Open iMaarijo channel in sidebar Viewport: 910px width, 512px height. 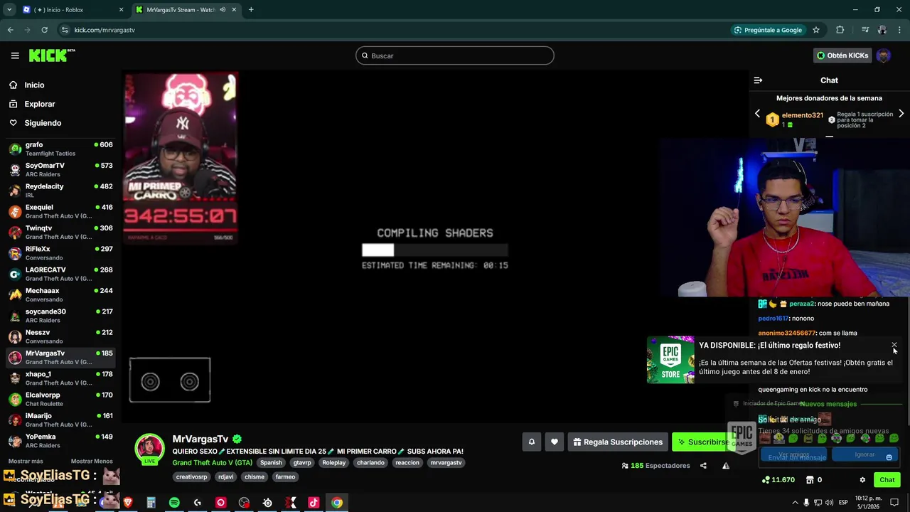click(x=60, y=420)
